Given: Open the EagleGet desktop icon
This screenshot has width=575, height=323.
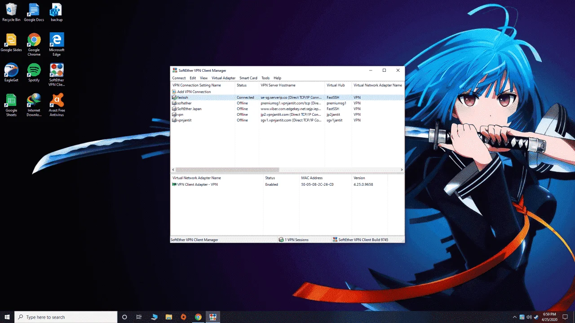Looking at the screenshot, I should [11, 73].
